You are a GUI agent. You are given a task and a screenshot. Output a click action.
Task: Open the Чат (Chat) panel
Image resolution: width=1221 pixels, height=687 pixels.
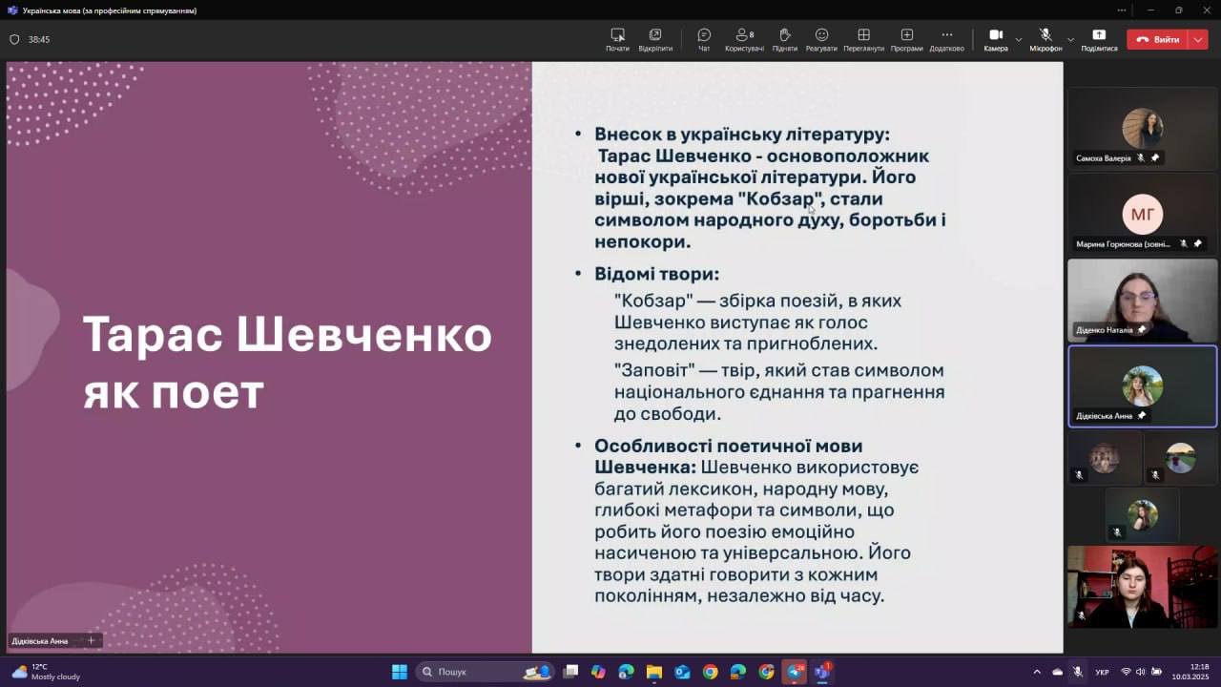(x=704, y=39)
